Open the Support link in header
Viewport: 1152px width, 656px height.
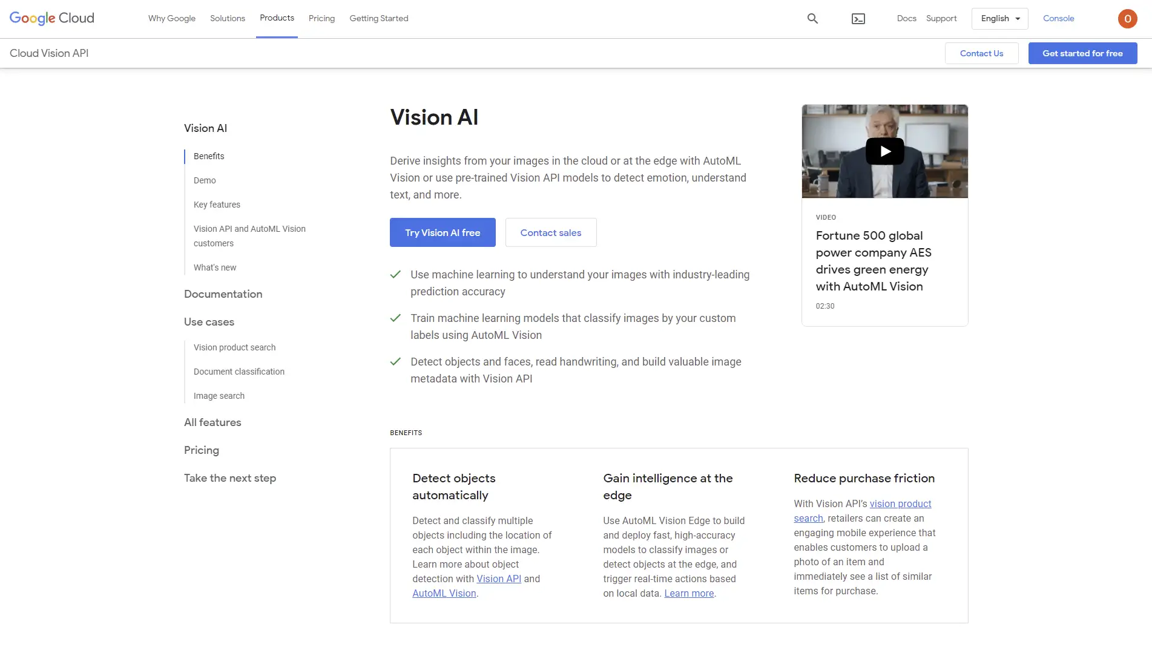pyautogui.click(x=941, y=19)
